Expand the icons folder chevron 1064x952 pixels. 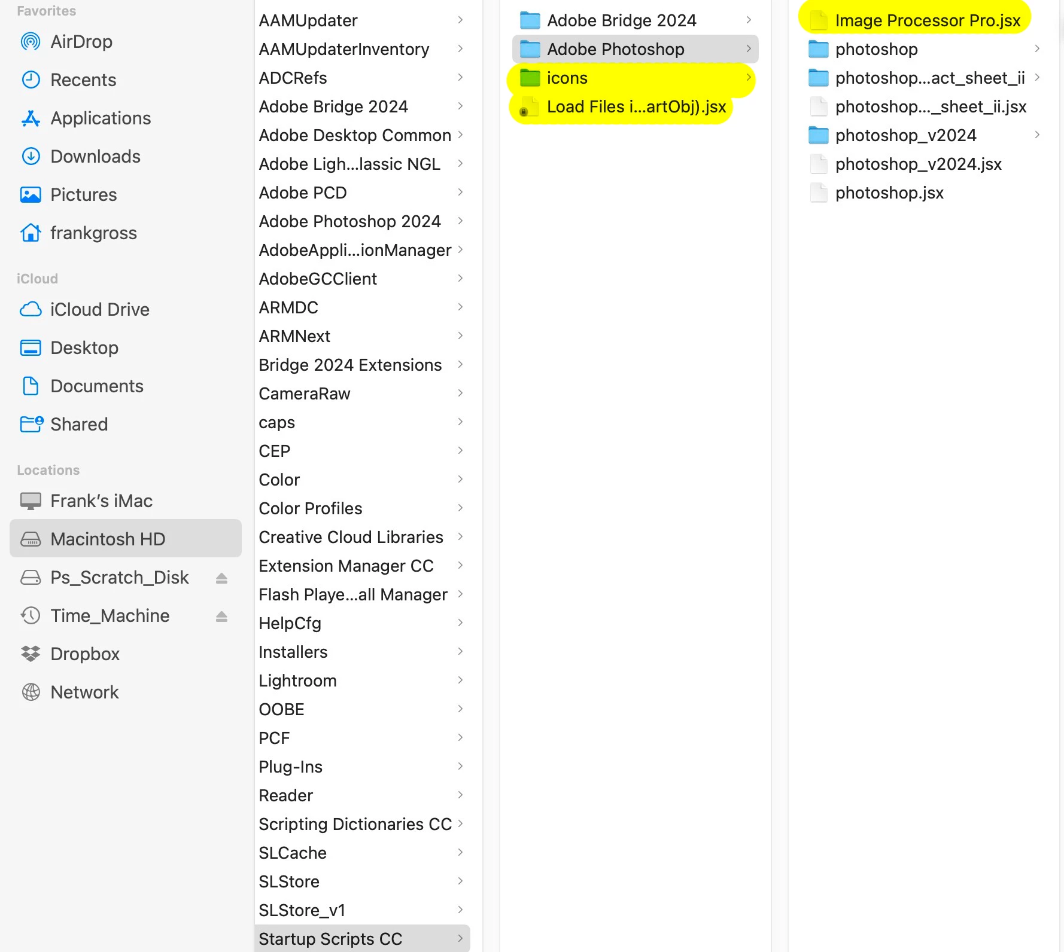(x=749, y=77)
